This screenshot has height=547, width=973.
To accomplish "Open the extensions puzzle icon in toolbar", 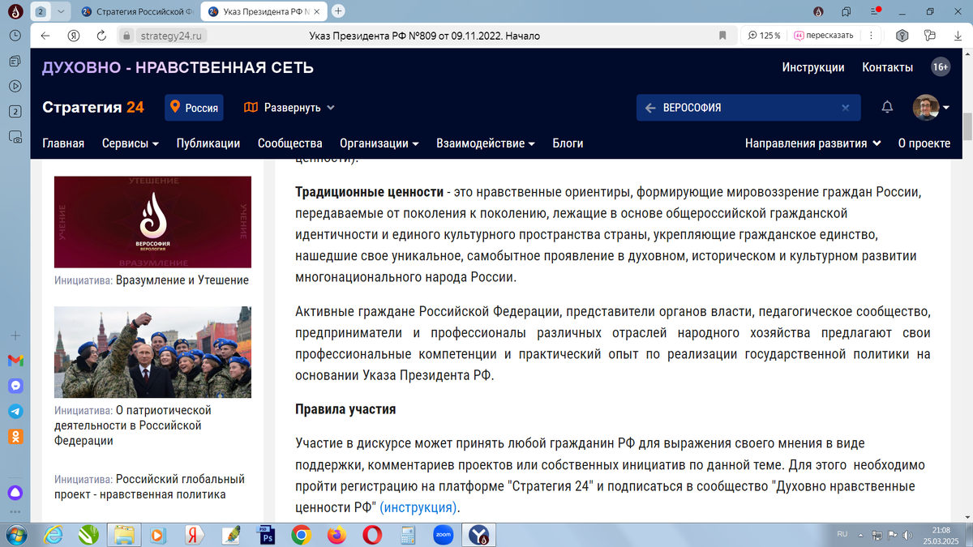I will 929,36.
